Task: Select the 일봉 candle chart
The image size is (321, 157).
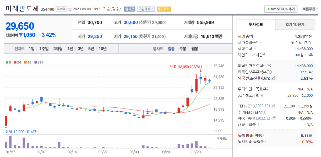Action: click(x=171, y=48)
